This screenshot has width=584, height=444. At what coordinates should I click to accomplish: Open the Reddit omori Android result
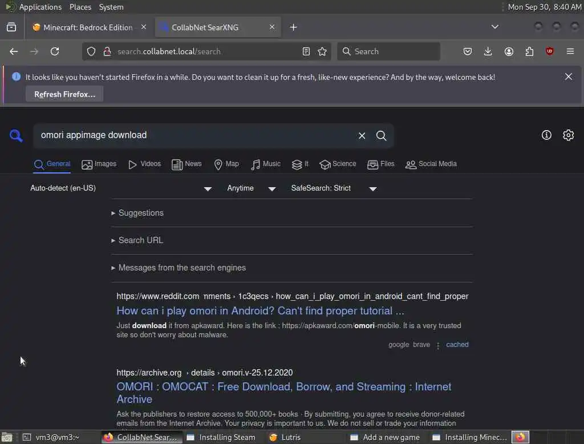pyautogui.click(x=260, y=311)
